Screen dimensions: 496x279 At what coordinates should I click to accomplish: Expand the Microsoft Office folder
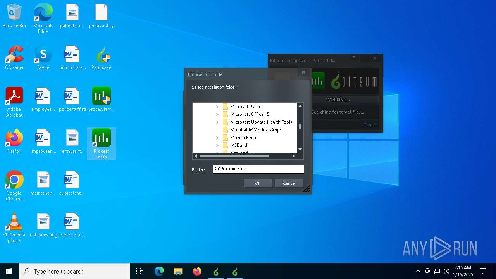coord(217,107)
